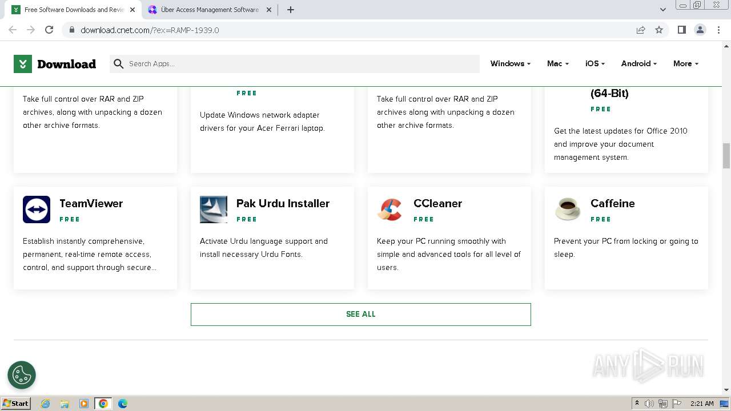Screen dimensions: 731x411
Task: Reload the current page
Action: 49,30
